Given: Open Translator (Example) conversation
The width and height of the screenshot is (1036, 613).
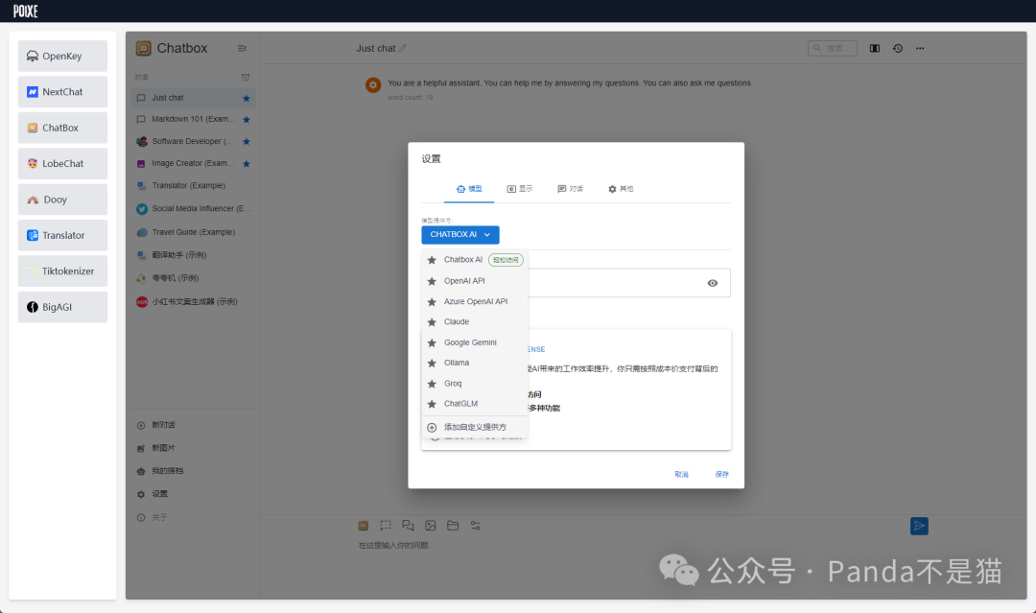Looking at the screenshot, I should (x=193, y=185).
